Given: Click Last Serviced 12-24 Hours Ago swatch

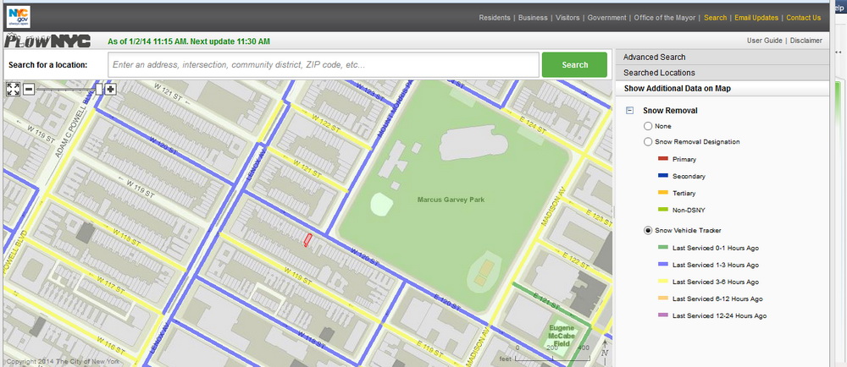Looking at the screenshot, I should click(x=663, y=315).
